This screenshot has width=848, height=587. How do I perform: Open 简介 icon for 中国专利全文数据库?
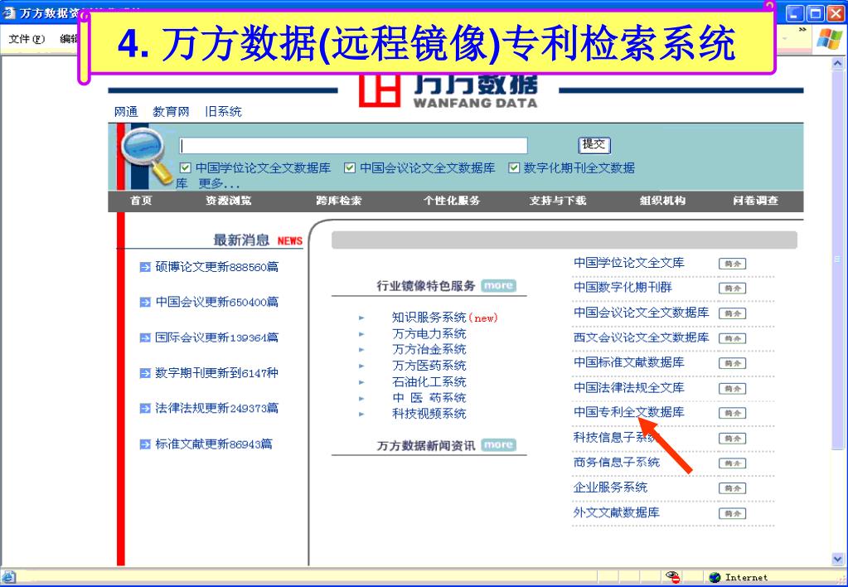coord(732,414)
